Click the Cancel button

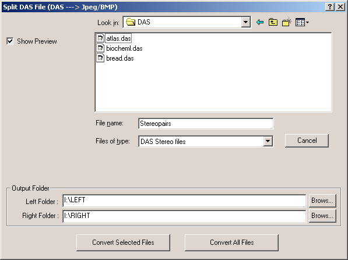[x=307, y=140]
